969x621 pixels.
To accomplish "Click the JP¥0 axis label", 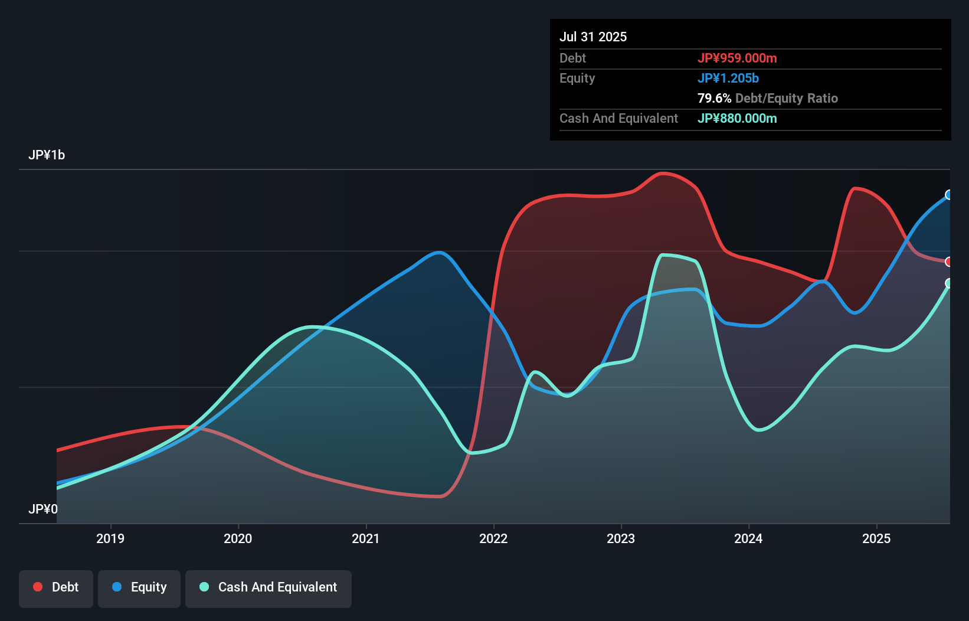I will tap(42, 508).
